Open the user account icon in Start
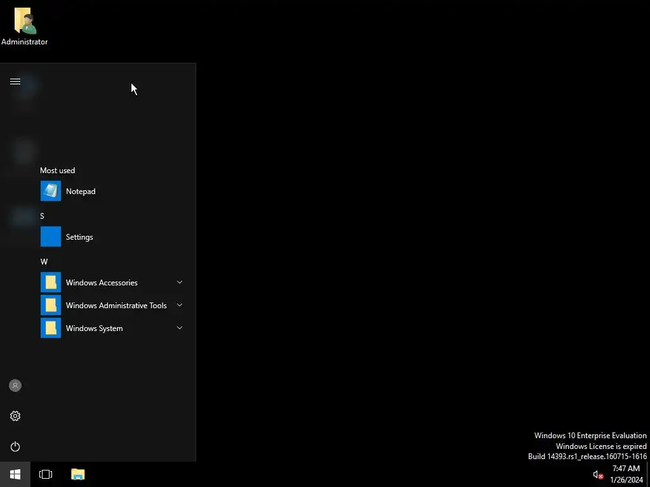The height and width of the screenshot is (487, 650). [15, 386]
